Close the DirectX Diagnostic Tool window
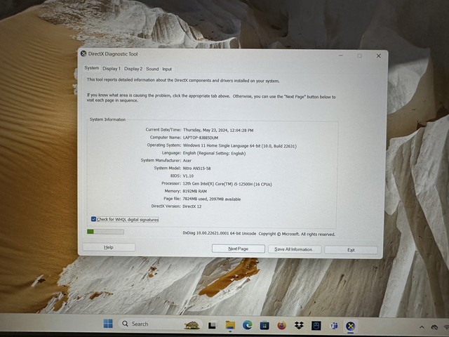449x337 pixels. pyautogui.click(x=378, y=56)
